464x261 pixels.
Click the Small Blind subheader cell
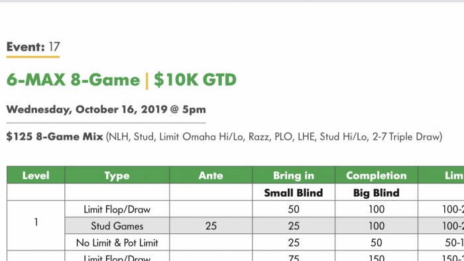294,192
